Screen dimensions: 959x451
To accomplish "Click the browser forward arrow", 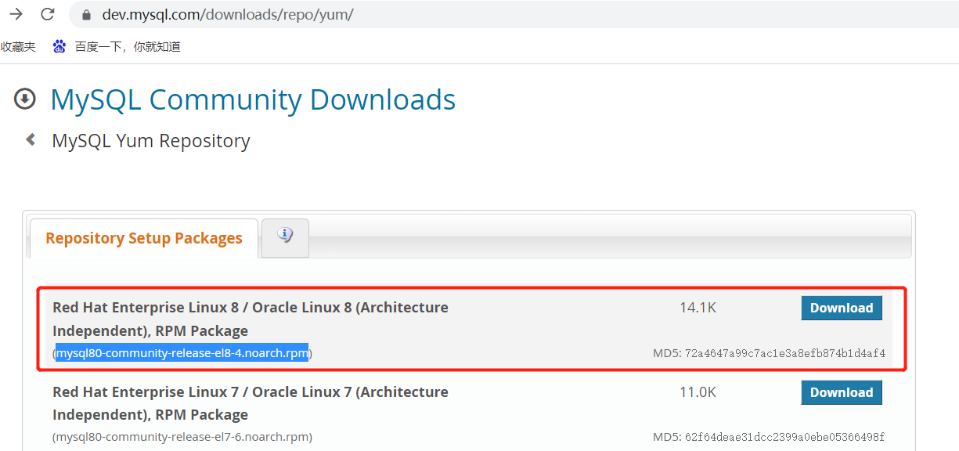I will click(x=16, y=14).
